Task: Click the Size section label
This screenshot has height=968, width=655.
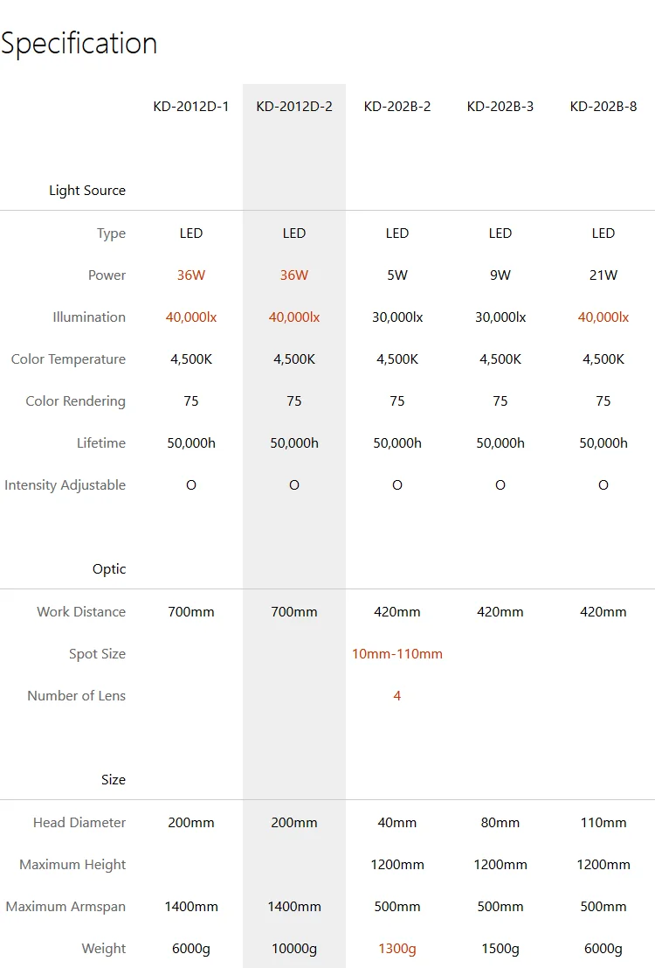Action: [114, 780]
